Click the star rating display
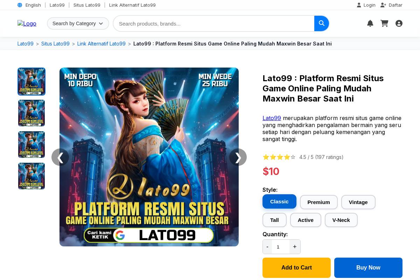Screen dimensions: 420x280 pos(279,157)
